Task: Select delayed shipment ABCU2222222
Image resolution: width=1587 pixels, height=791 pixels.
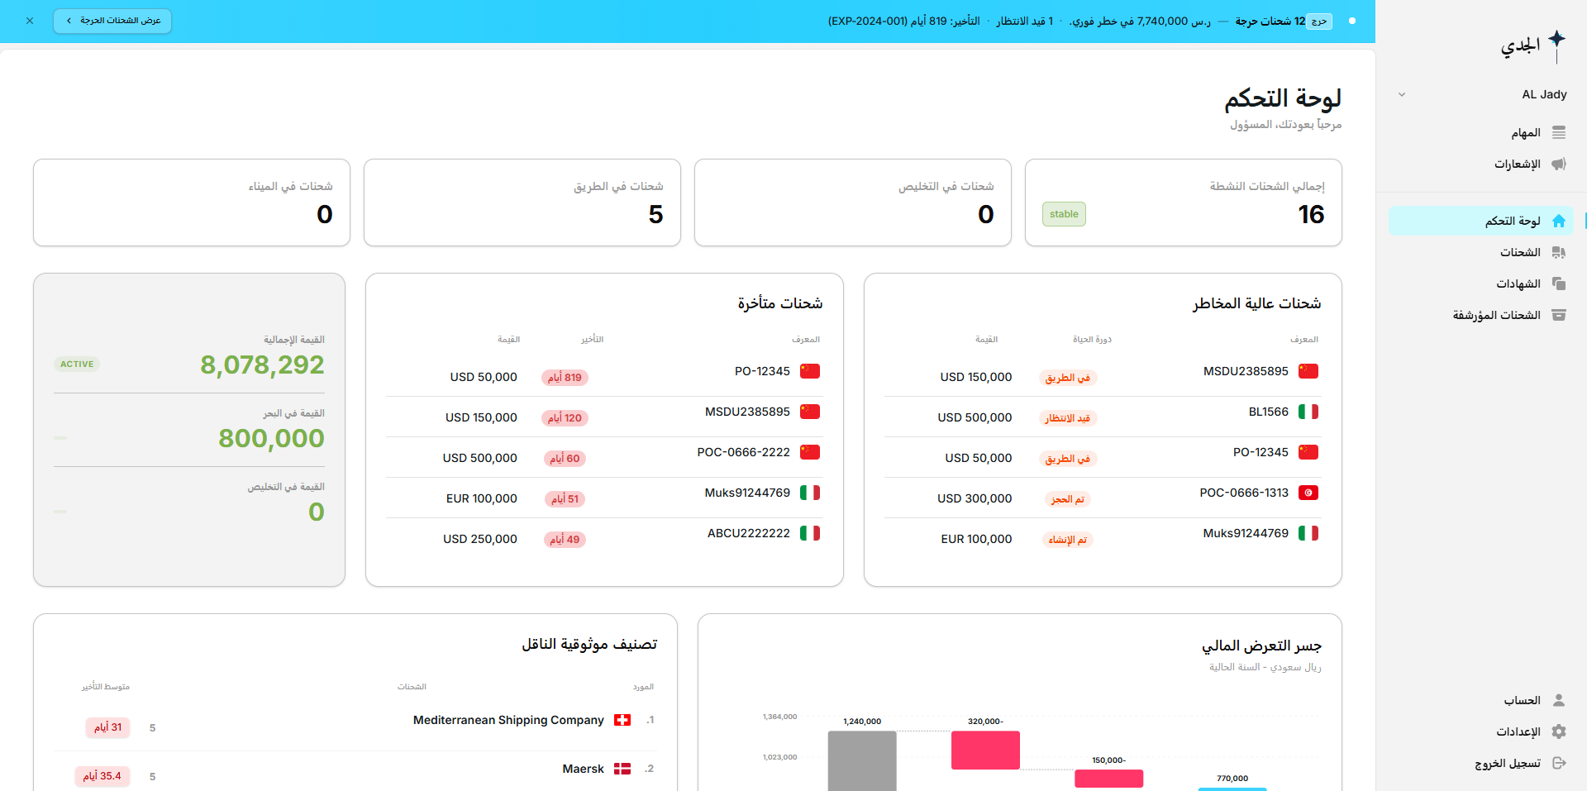Action: pyautogui.click(x=603, y=538)
